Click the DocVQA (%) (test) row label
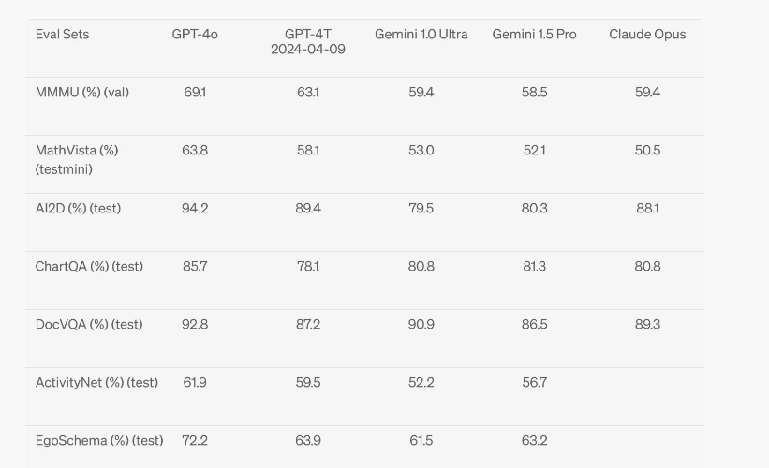 point(89,325)
